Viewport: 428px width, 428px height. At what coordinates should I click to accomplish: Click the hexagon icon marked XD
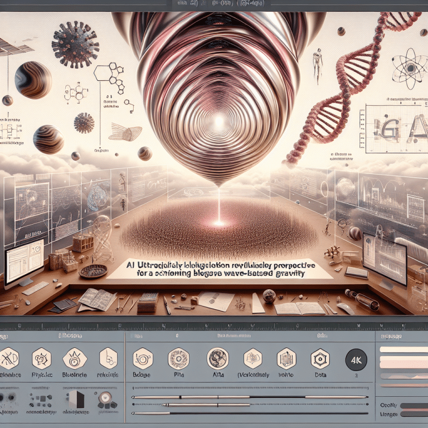click(10, 358)
